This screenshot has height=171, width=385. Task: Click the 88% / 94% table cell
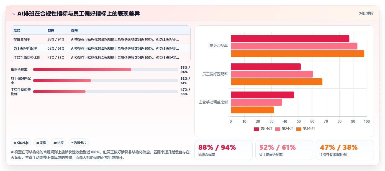pos(56,39)
